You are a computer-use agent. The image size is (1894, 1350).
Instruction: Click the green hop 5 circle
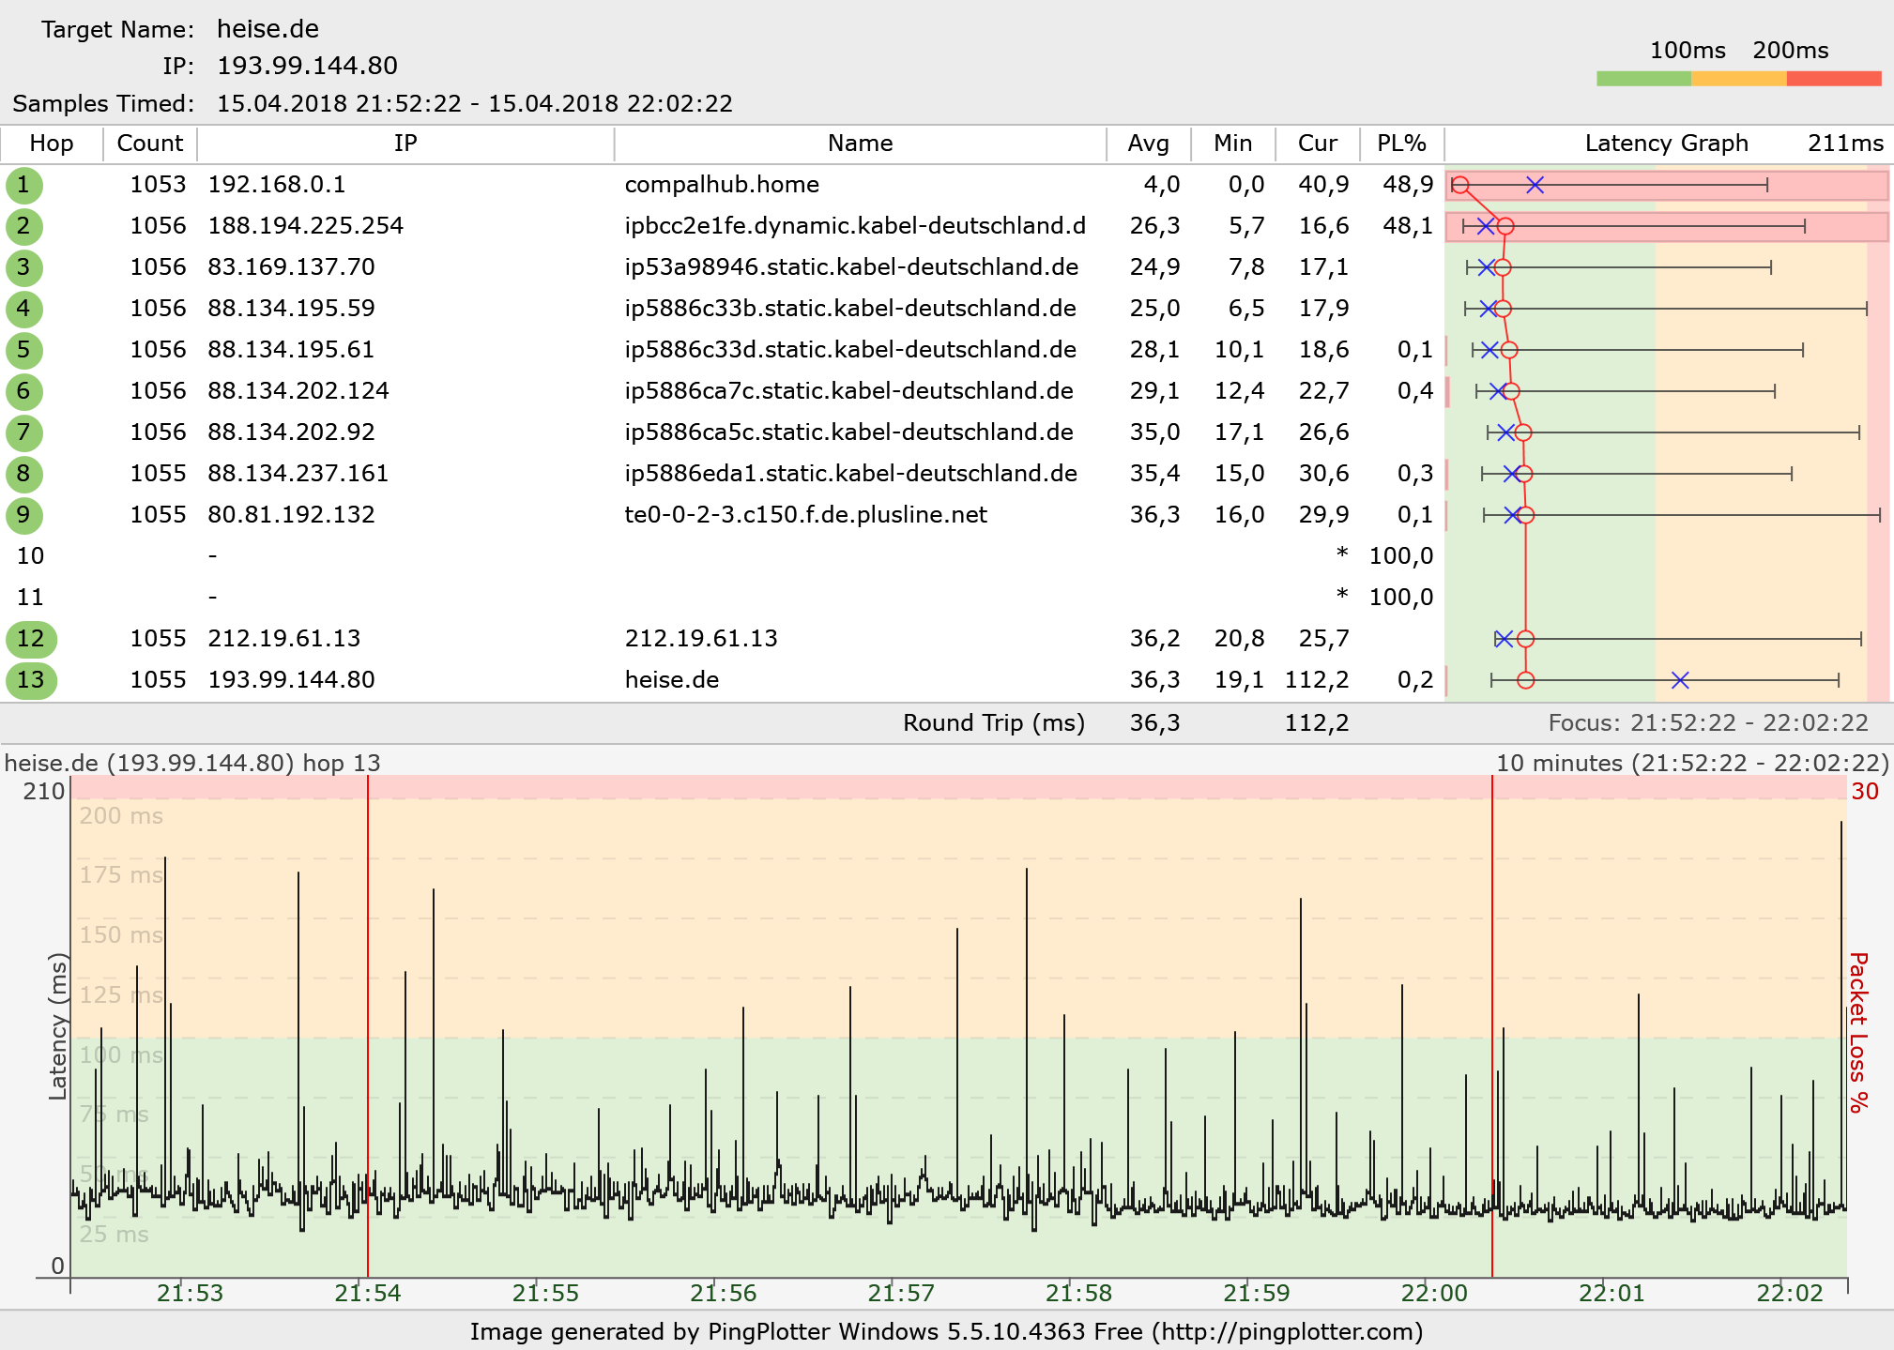tap(23, 350)
